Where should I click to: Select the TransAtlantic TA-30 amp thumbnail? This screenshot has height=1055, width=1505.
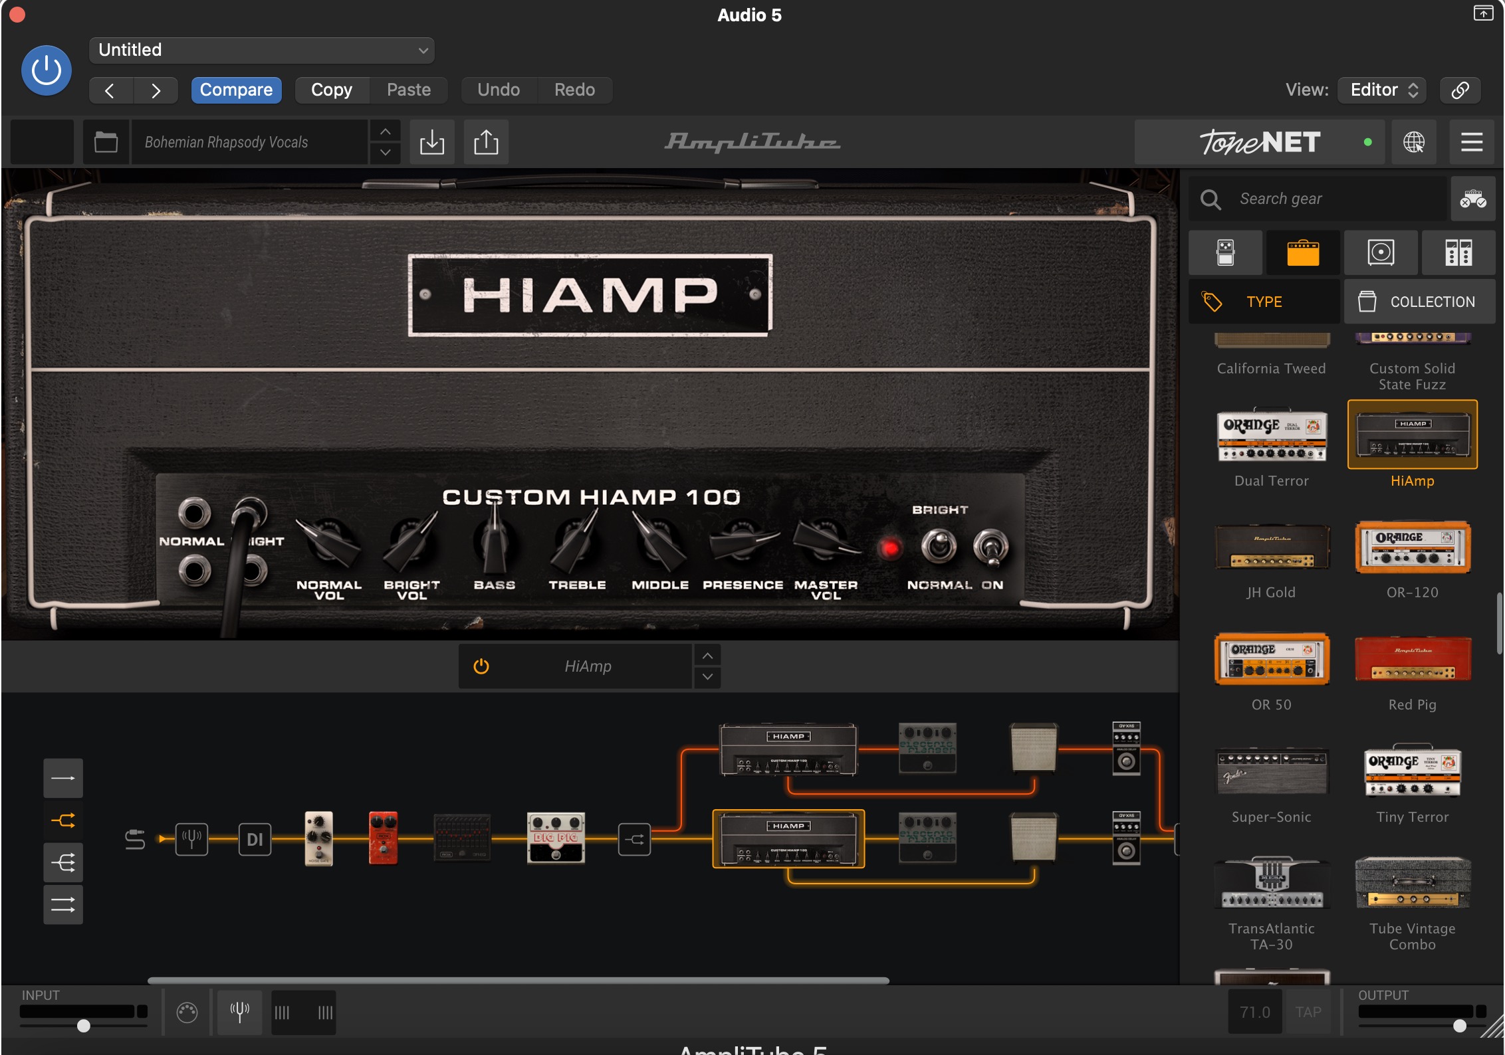point(1272,883)
